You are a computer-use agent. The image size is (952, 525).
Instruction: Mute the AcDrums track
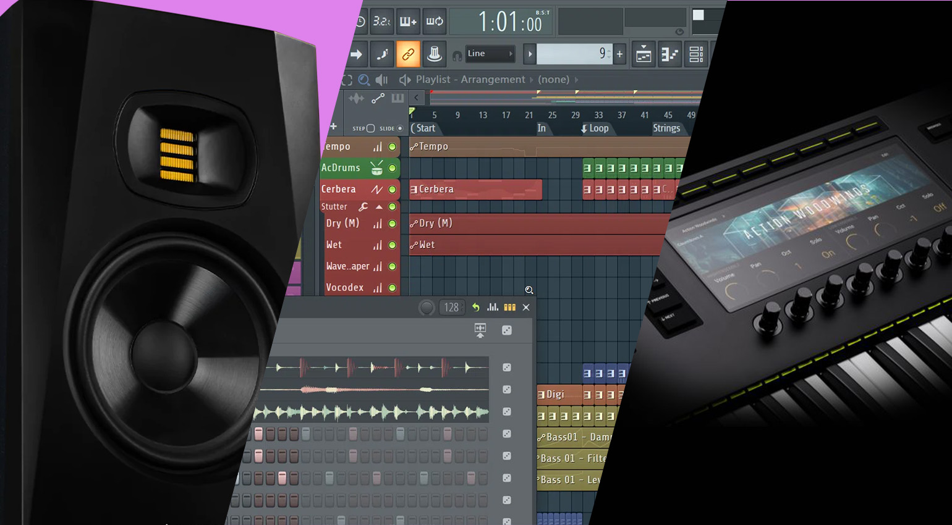point(392,168)
